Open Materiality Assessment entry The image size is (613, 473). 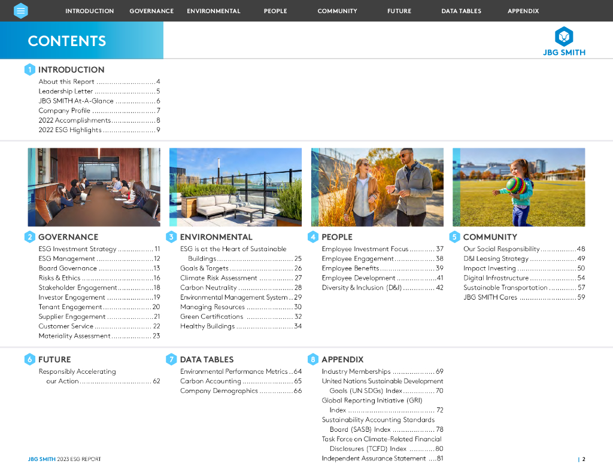[x=99, y=336]
